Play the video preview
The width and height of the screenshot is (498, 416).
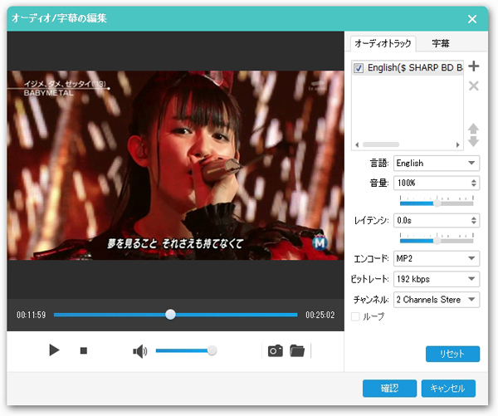(55, 350)
